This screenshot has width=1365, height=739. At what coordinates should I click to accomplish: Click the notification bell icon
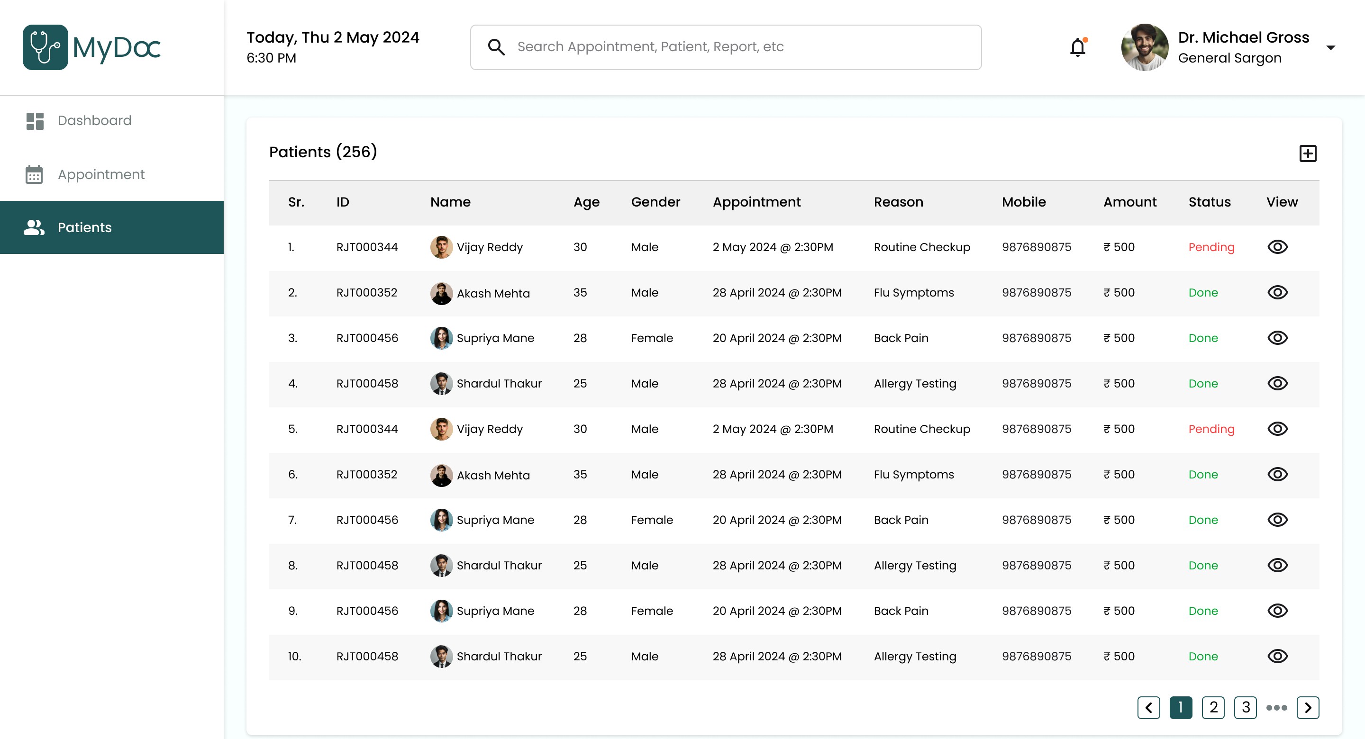coord(1077,48)
